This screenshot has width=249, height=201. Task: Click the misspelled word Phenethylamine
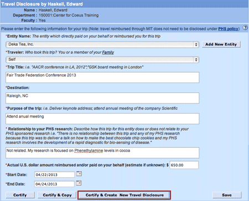(x=89, y=151)
